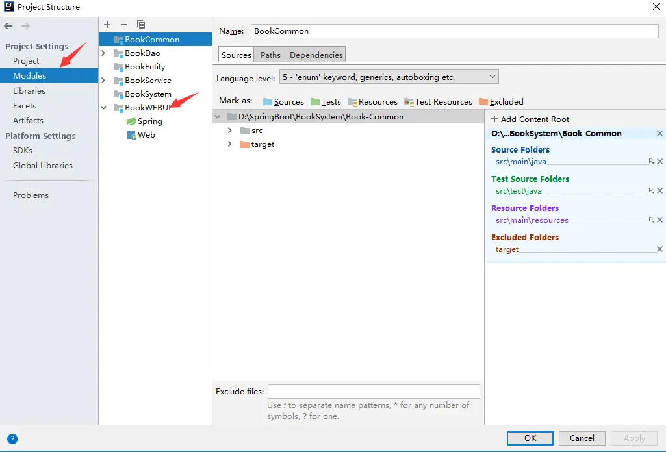The width and height of the screenshot is (666, 452).
Task: Mark folder as Excluded
Action: click(501, 102)
